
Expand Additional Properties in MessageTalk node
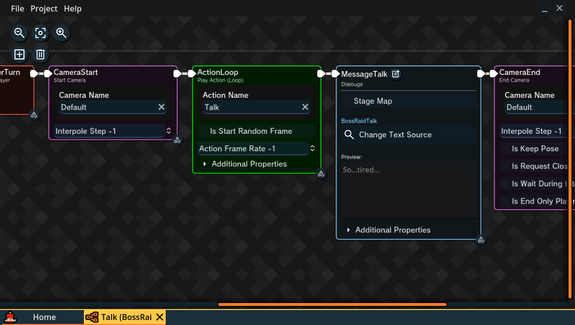coord(388,230)
